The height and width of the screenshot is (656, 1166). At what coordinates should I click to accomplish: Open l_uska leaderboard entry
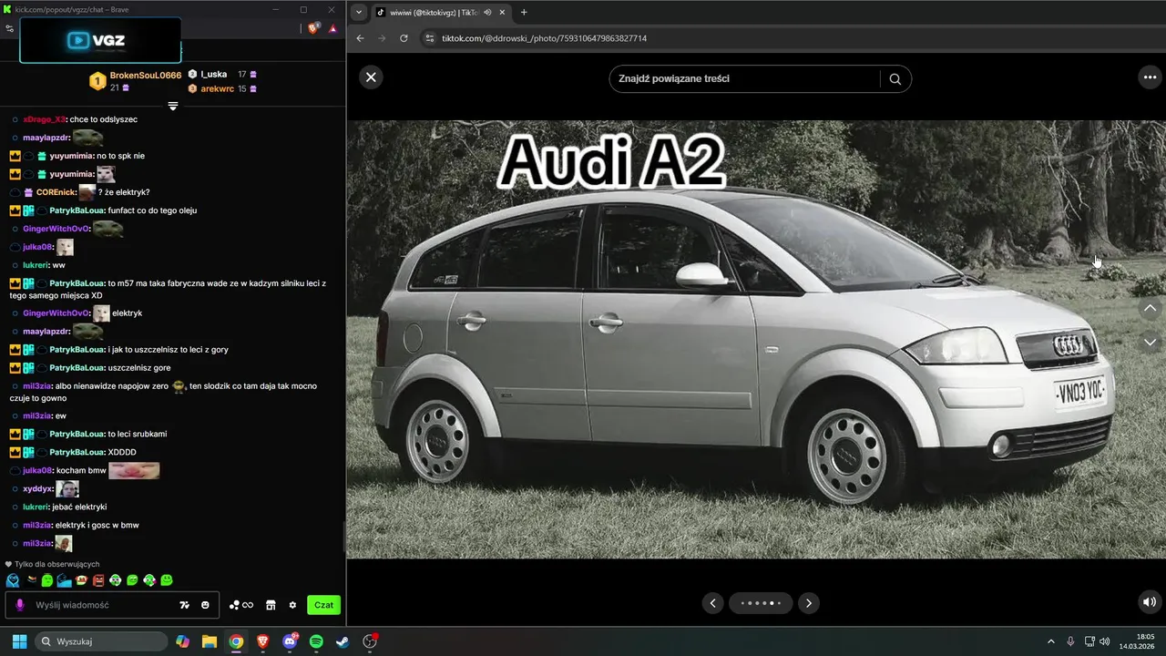pos(222,74)
